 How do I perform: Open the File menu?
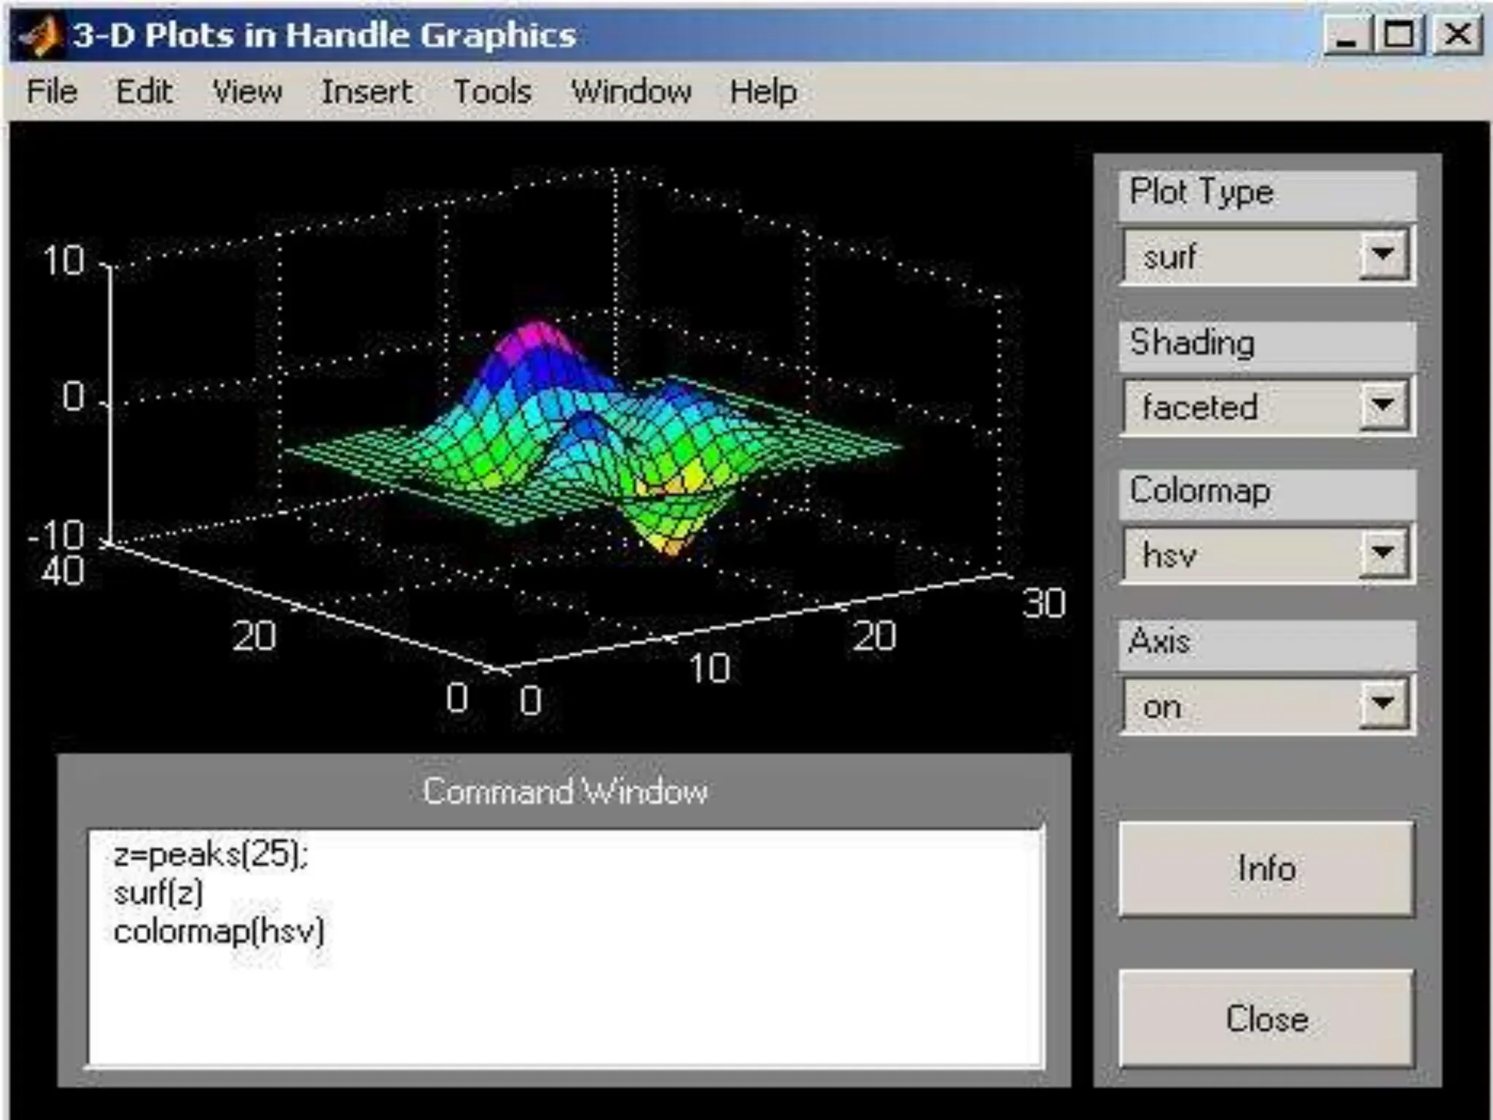pyautogui.click(x=52, y=93)
